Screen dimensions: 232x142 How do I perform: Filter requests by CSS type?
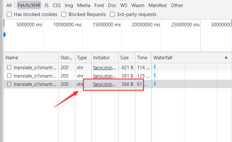tap(57, 5)
